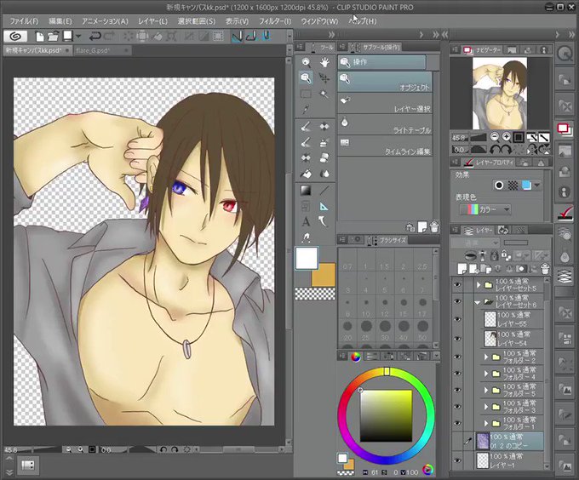The height and width of the screenshot is (480, 579).
Task: Select the Eraser tool
Action: point(324,158)
